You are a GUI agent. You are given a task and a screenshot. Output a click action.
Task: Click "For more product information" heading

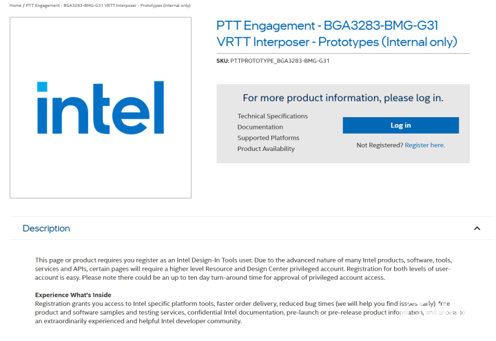tap(342, 98)
